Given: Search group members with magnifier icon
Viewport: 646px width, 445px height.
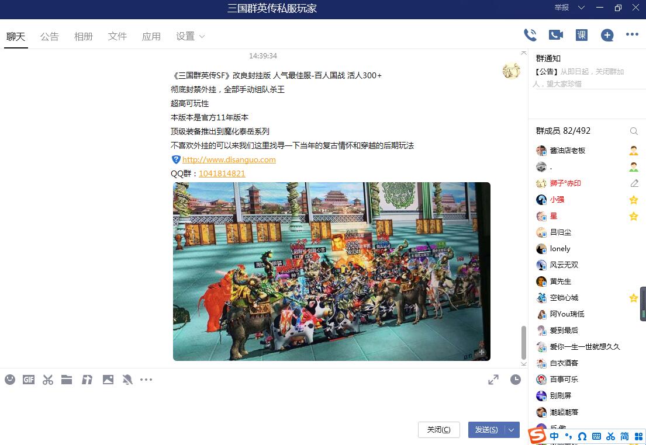Looking at the screenshot, I should point(634,131).
